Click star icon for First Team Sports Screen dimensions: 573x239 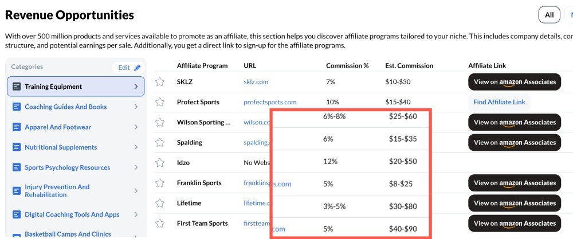[x=160, y=224]
